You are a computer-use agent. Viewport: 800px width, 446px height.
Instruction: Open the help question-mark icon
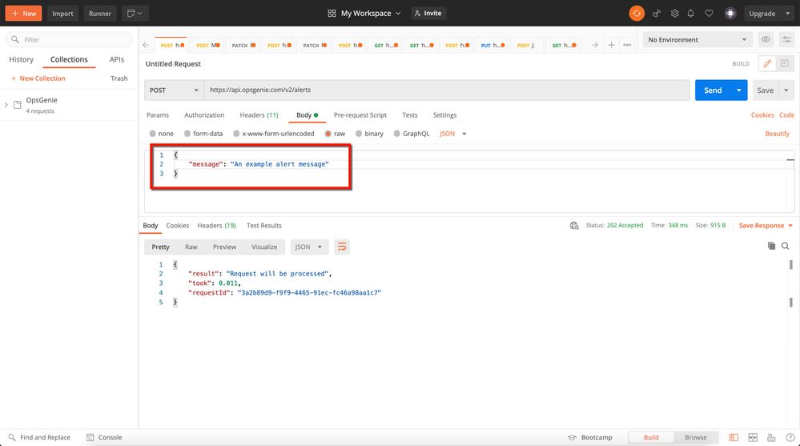pyautogui.click(x=790, y=437)
